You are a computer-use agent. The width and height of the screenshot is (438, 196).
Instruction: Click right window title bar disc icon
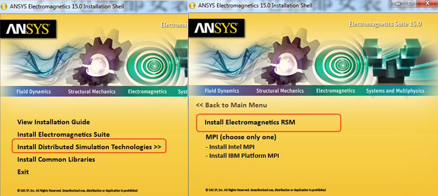pos(192,5)
